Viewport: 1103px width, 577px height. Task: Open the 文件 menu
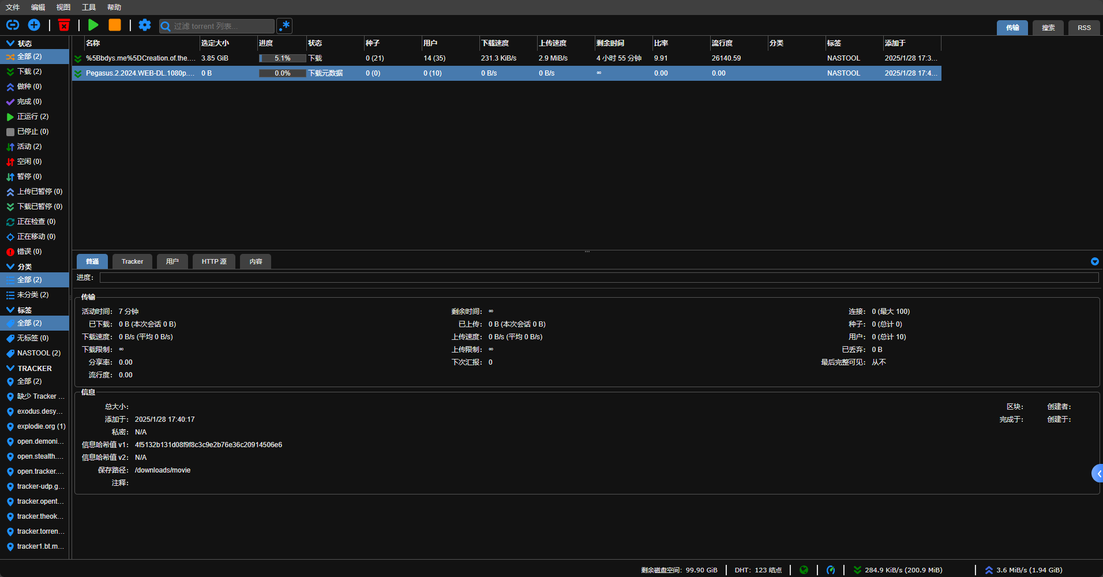[x=13, y=8]
